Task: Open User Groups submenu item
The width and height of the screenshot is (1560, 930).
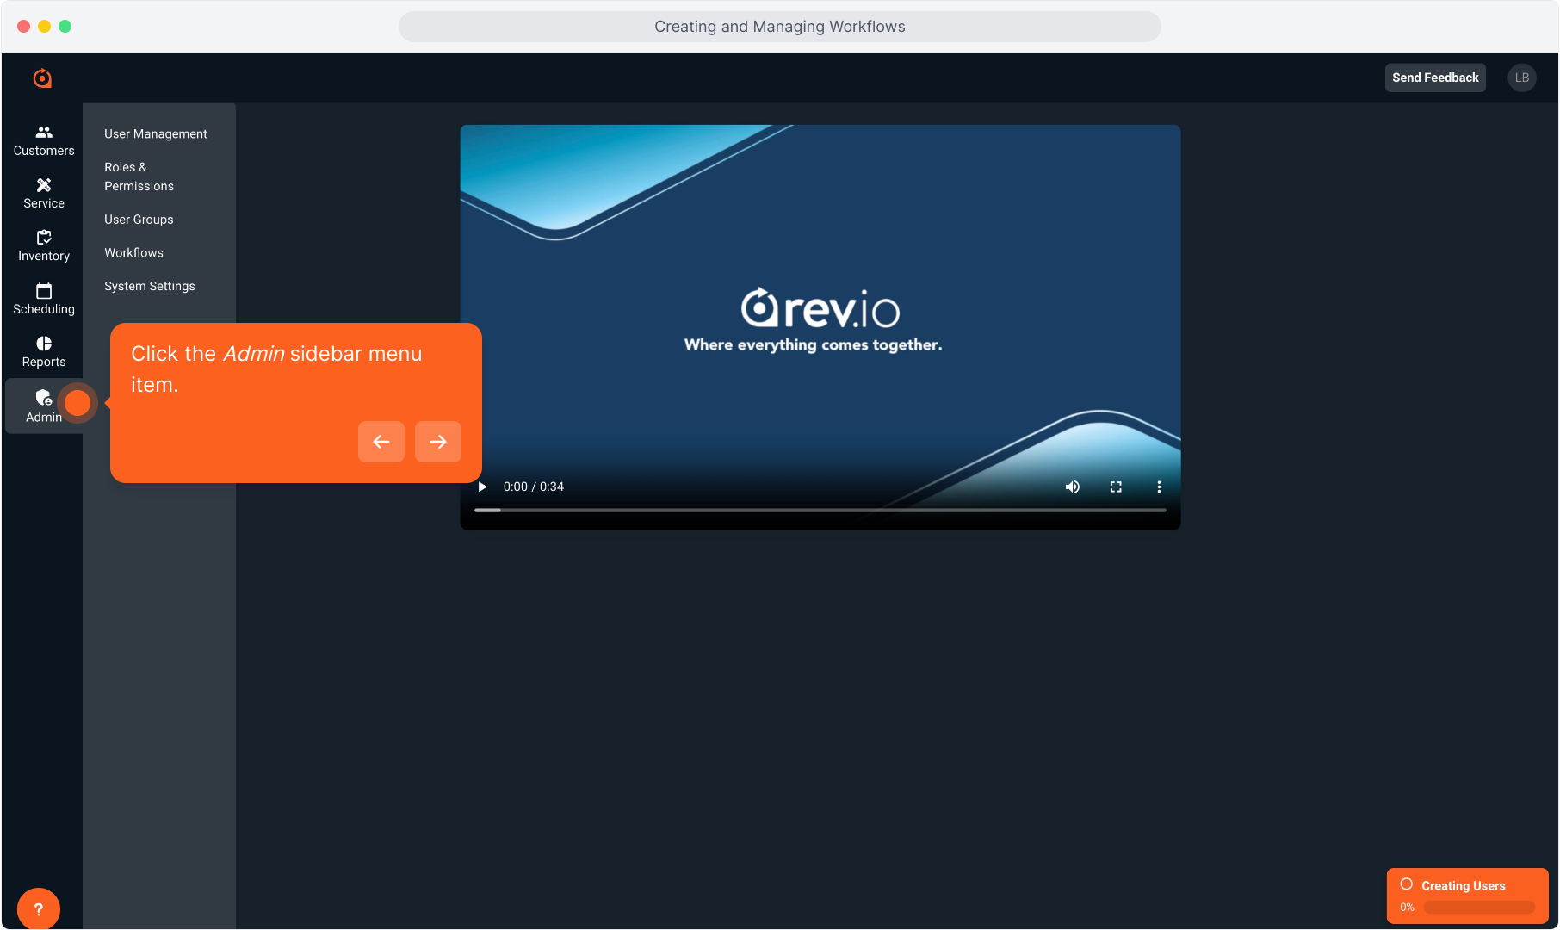Action: click(139, 220)
